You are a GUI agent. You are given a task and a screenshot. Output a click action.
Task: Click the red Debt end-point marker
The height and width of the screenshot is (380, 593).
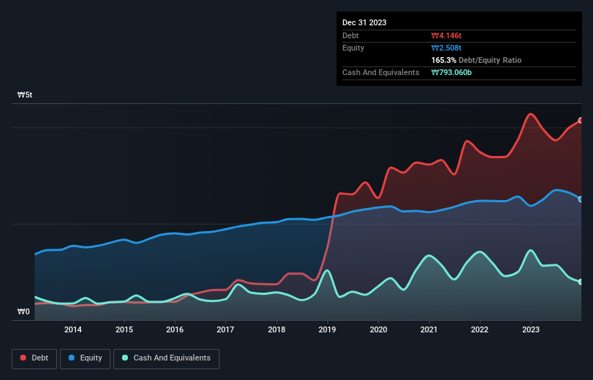point(581,121)
